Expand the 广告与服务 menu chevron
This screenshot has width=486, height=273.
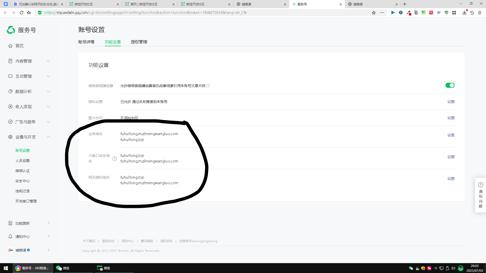click(x=48, y=122)
